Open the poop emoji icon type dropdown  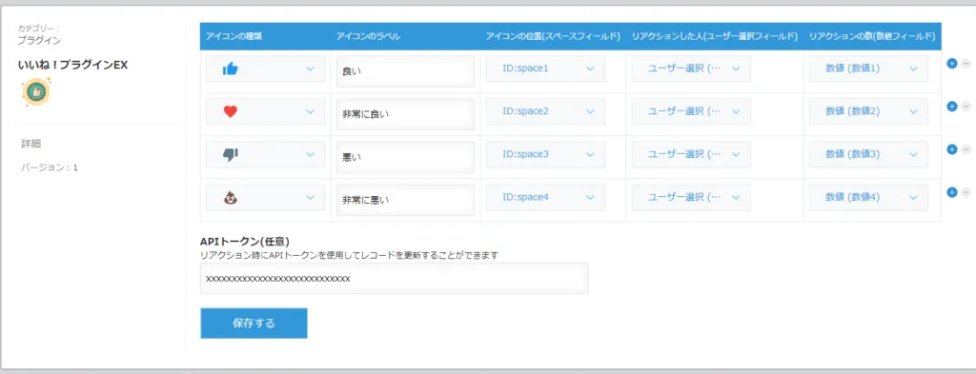[265, 198]
